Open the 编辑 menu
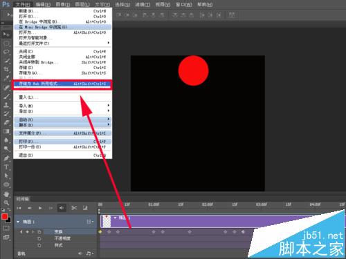This screenshot has height=259, width=346. [x=43, y=4]
